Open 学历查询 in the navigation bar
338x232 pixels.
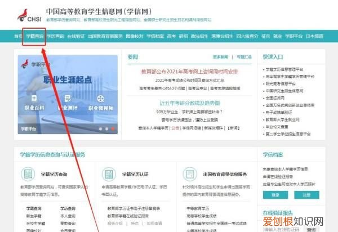tap(55, 36)
